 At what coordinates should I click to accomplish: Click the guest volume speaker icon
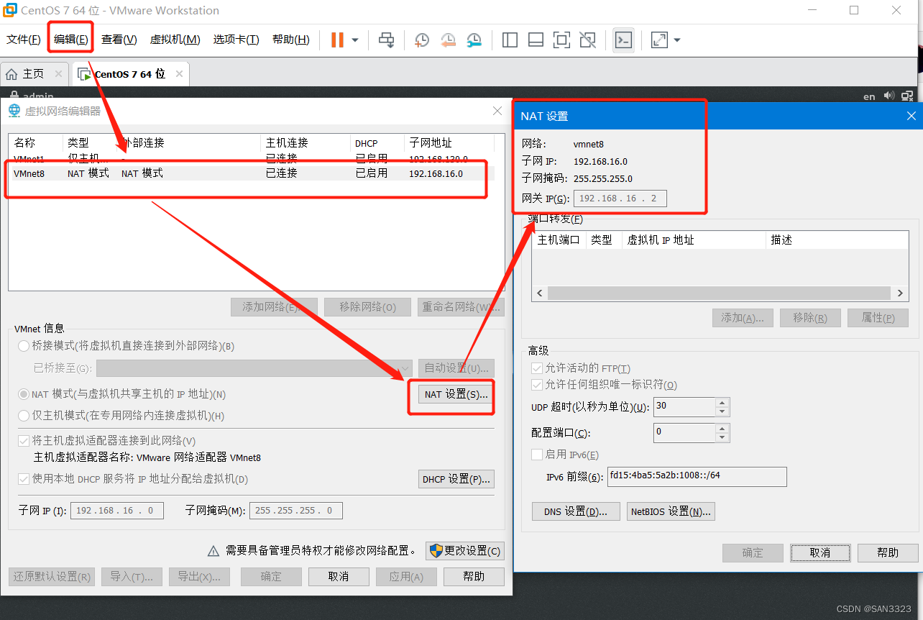(889, 96)
